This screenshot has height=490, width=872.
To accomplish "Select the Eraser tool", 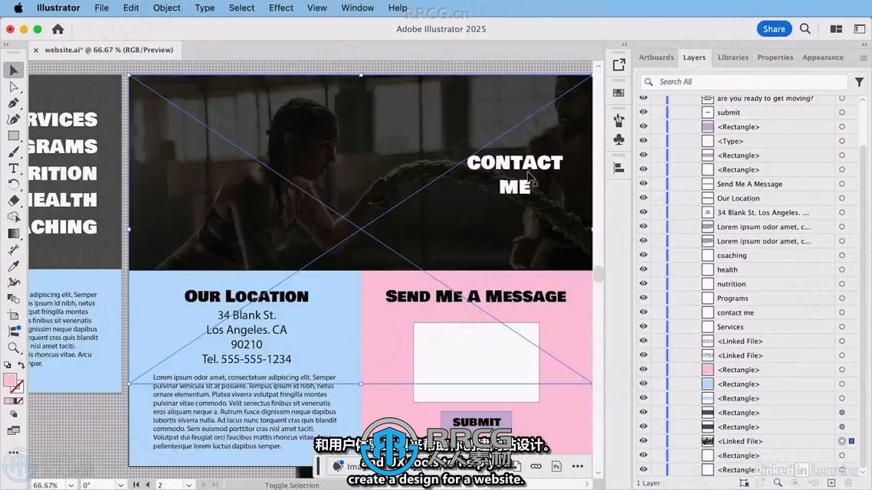I will [14, 201].
